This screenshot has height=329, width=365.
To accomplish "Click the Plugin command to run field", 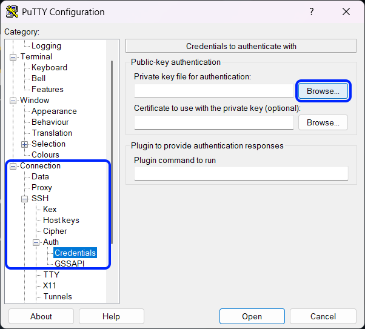I will (x=241, y=173).
